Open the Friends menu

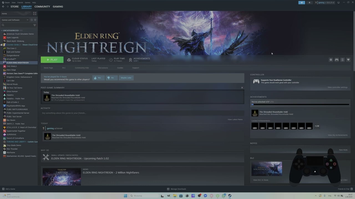[x=20, y=2]
